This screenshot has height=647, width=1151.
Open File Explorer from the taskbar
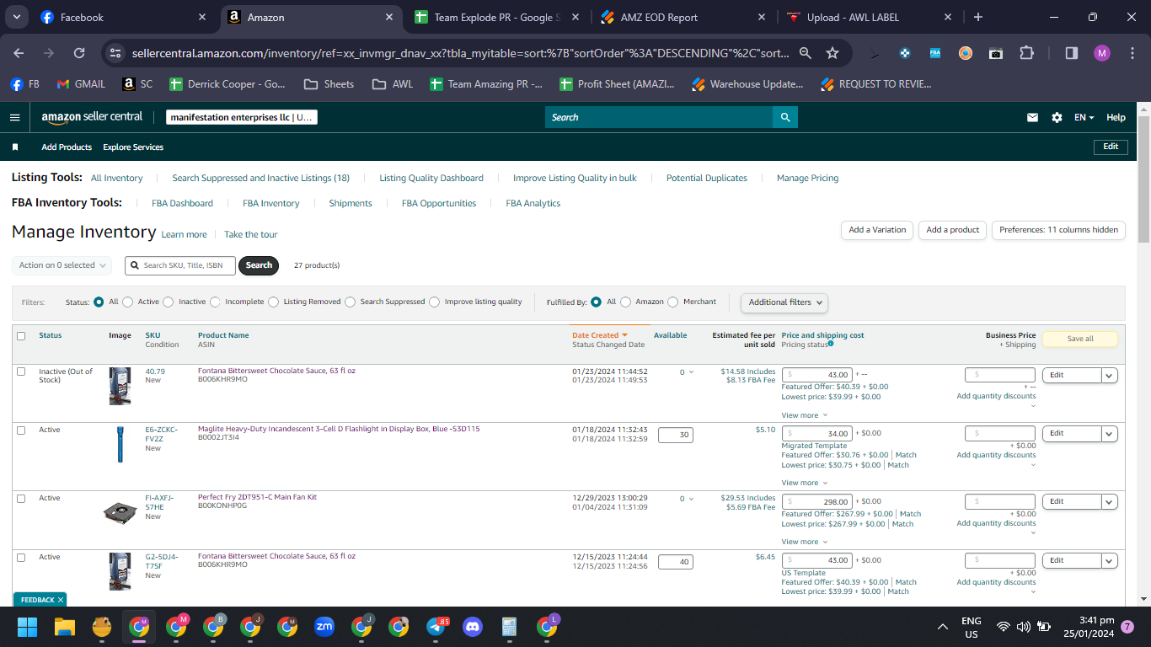click(x=65, y=627)
